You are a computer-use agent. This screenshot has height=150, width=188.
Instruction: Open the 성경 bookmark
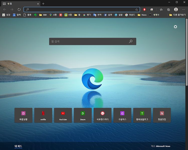(x=6, y=15)
